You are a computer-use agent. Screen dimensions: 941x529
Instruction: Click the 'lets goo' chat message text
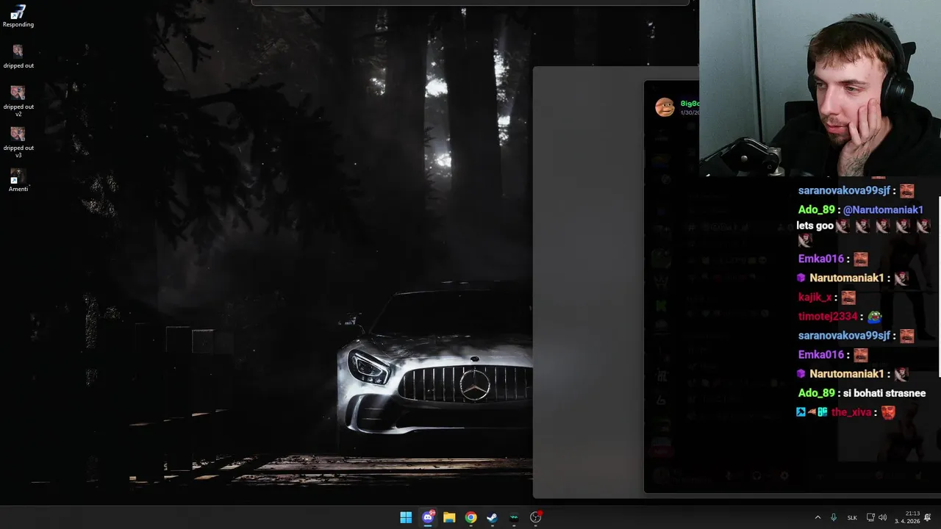(x=815, y=226)
